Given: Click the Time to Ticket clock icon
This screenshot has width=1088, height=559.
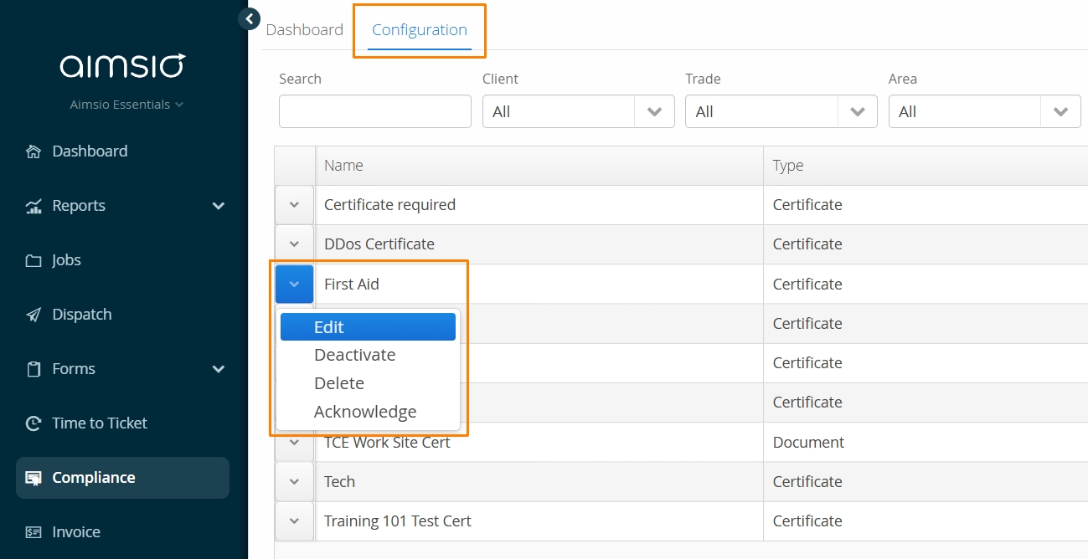Looking at the screenshot, I should click(x=34, y=423).
